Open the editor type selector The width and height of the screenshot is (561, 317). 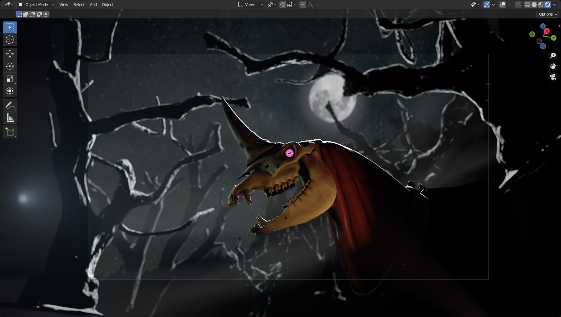(9, 5)
